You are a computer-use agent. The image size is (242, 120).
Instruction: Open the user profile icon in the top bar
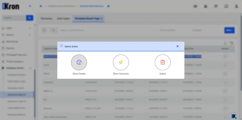pos(236,6)
